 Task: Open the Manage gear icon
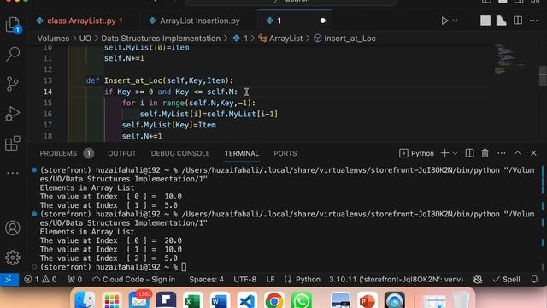coord(13,258)
